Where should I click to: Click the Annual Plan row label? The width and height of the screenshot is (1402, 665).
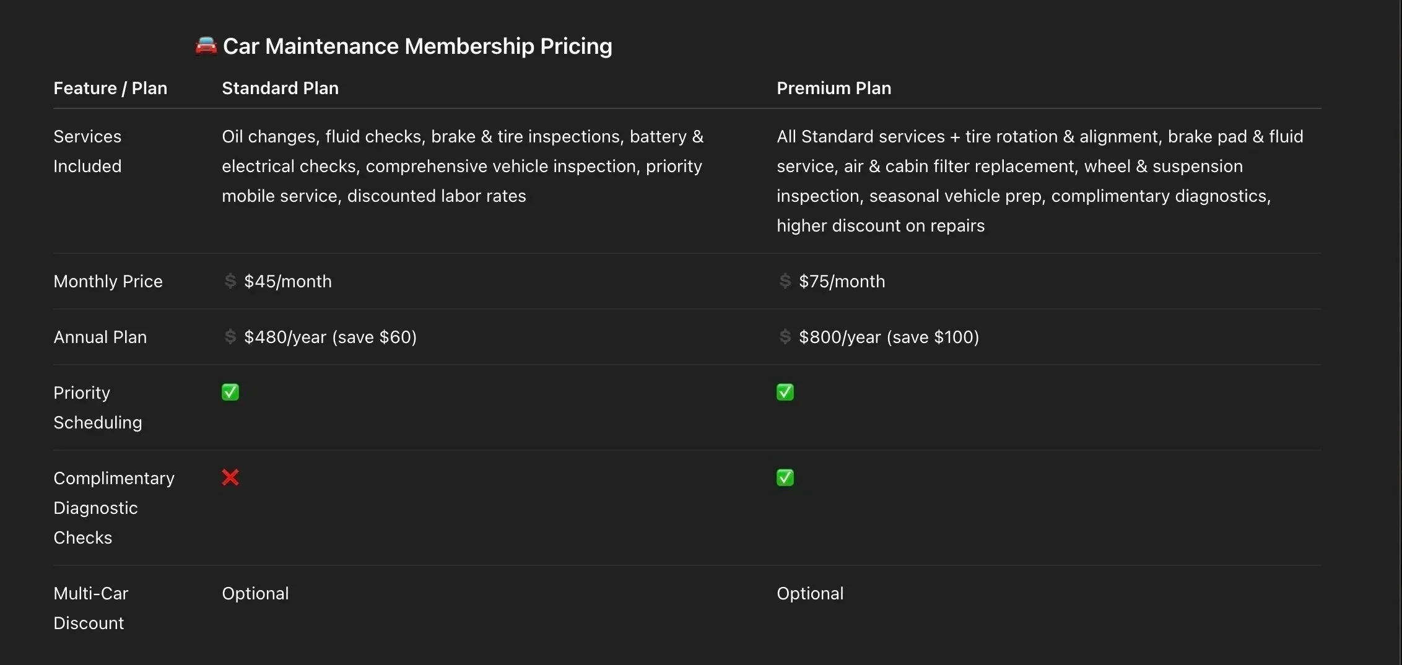coord(100,337)
